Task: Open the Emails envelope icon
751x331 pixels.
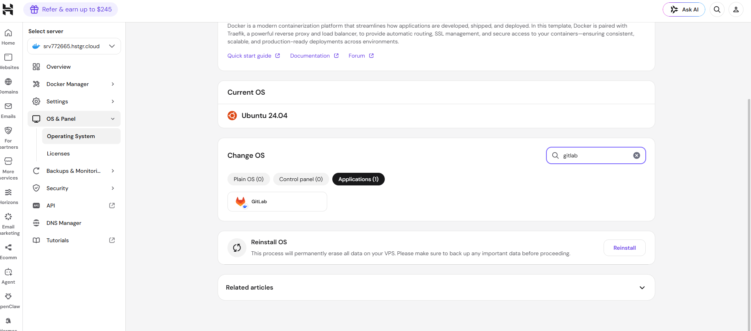Action: click(x=8, y=106)
